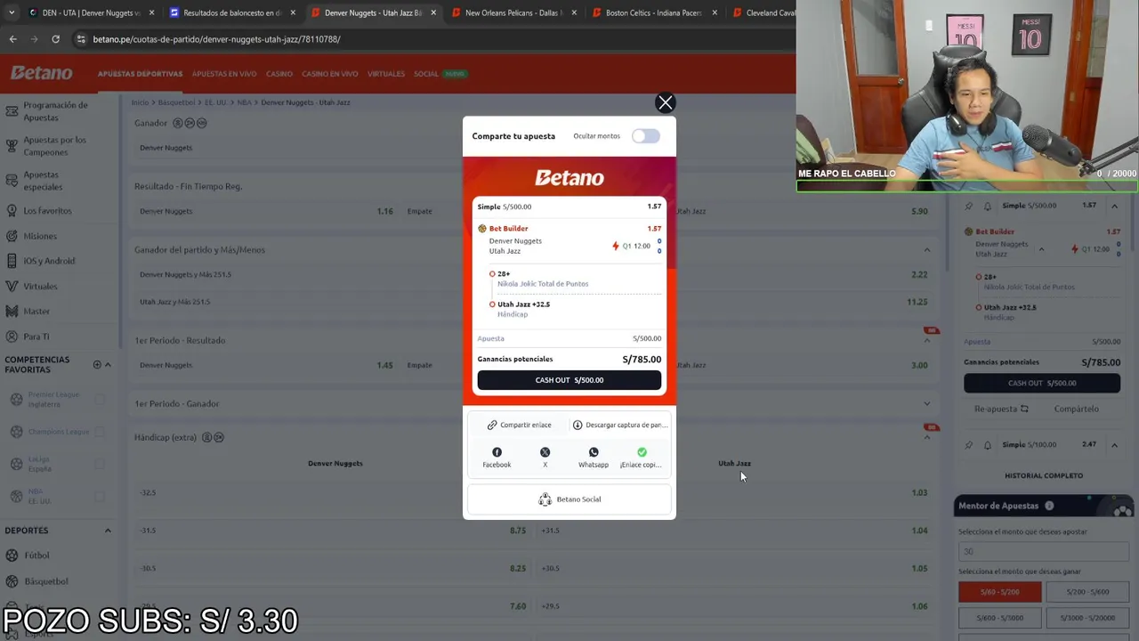The width and height of the screenshot is (1139, 641).
Task: Open Los favoritos in sidebar
Action: (47, 211)
